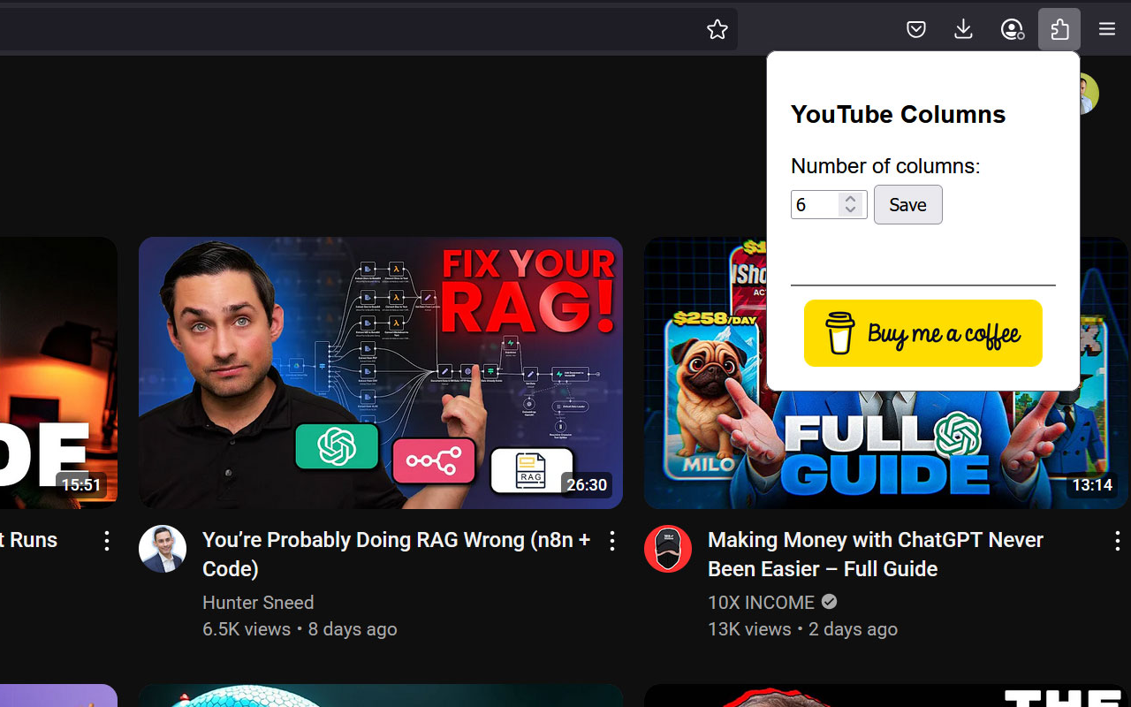This screenshot has width=1131, height=707.
Task: Open the Firefox account icon
Action: 1012,29
